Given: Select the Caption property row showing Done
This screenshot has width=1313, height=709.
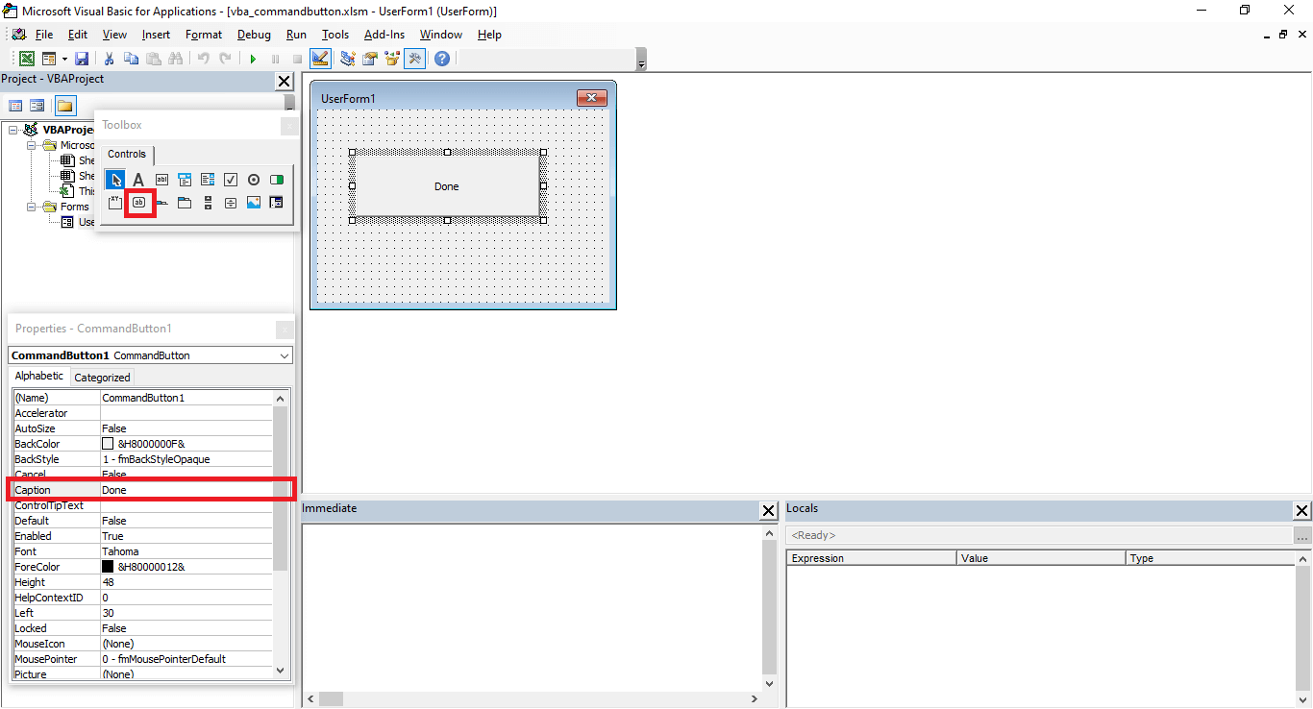Looking at the screenshot, I should [144, 490].
